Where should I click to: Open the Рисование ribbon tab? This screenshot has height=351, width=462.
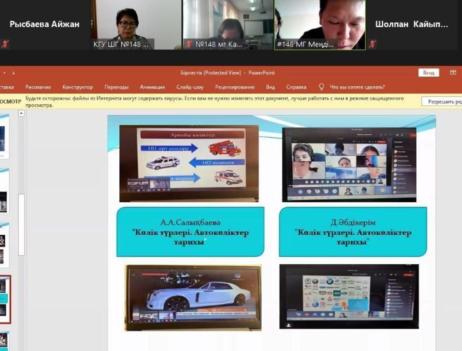point(38,87)
